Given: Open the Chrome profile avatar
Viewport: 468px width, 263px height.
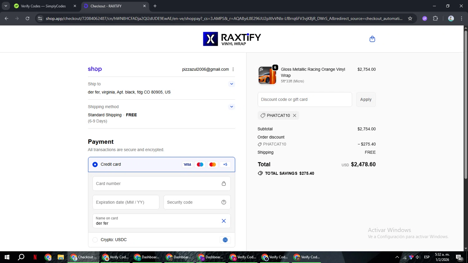Looking at the screenshot, I should point(451,18).
